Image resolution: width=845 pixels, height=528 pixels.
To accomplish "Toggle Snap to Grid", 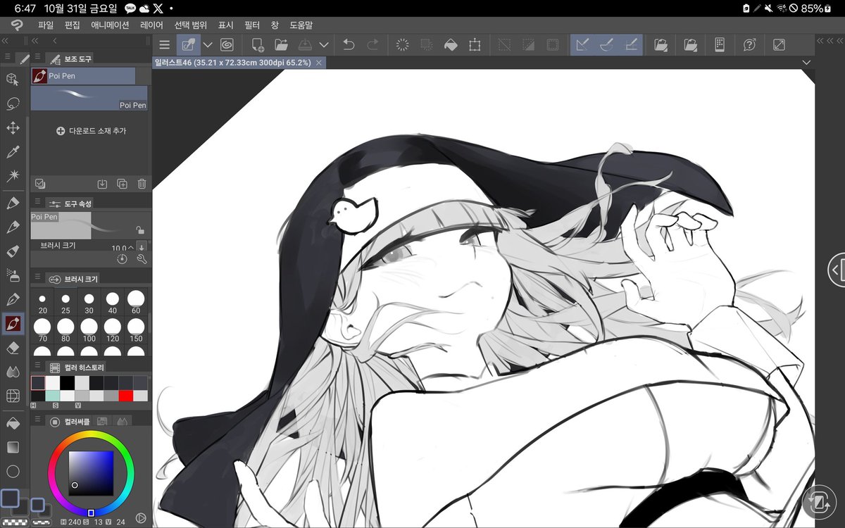I will (631, 45).
